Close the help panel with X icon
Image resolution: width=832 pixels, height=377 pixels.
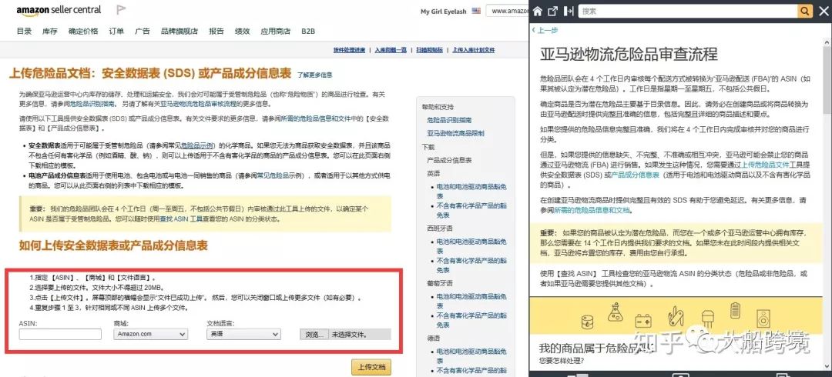point(824,11)
